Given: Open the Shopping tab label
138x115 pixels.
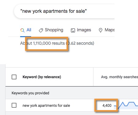Looking at the screenshot, I should tap(54, 30).
